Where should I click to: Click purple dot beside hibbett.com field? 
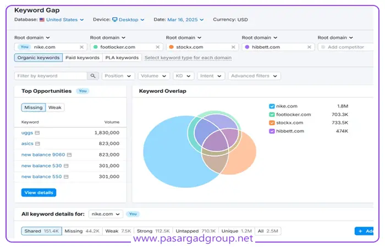point(247,47)
